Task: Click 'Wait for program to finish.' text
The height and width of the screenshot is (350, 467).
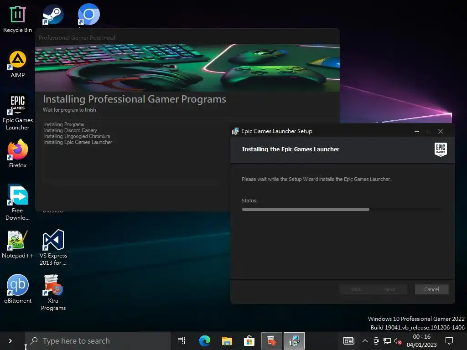Action: (70, 110)
